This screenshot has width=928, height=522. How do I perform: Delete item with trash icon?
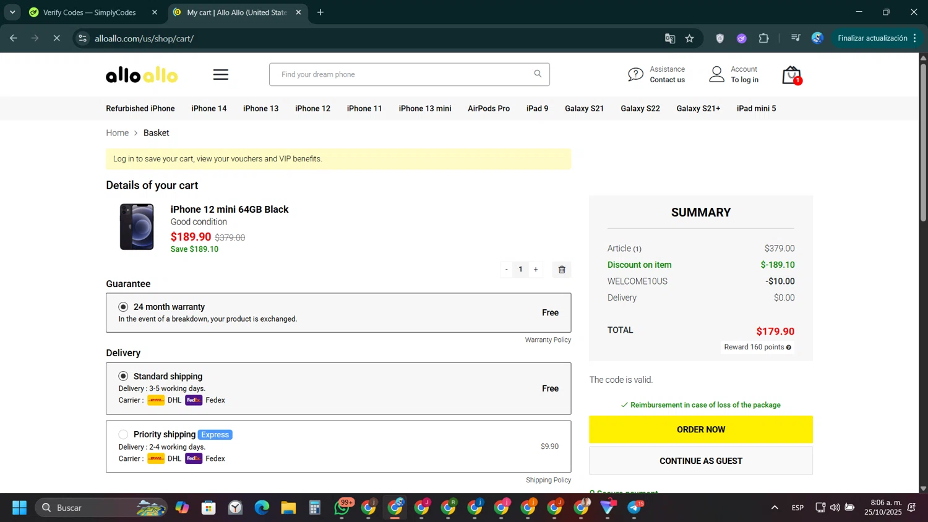tap(562, 270)
